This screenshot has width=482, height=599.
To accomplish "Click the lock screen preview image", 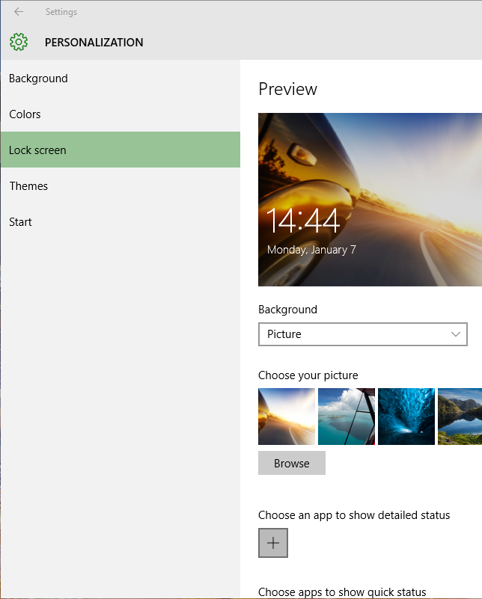I will [370, 200].
